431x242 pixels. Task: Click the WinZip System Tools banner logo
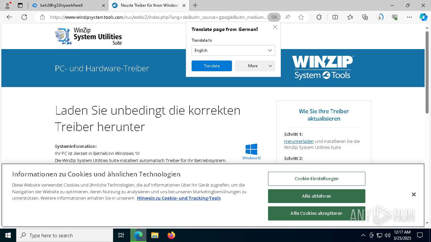(x=323, y=68)
